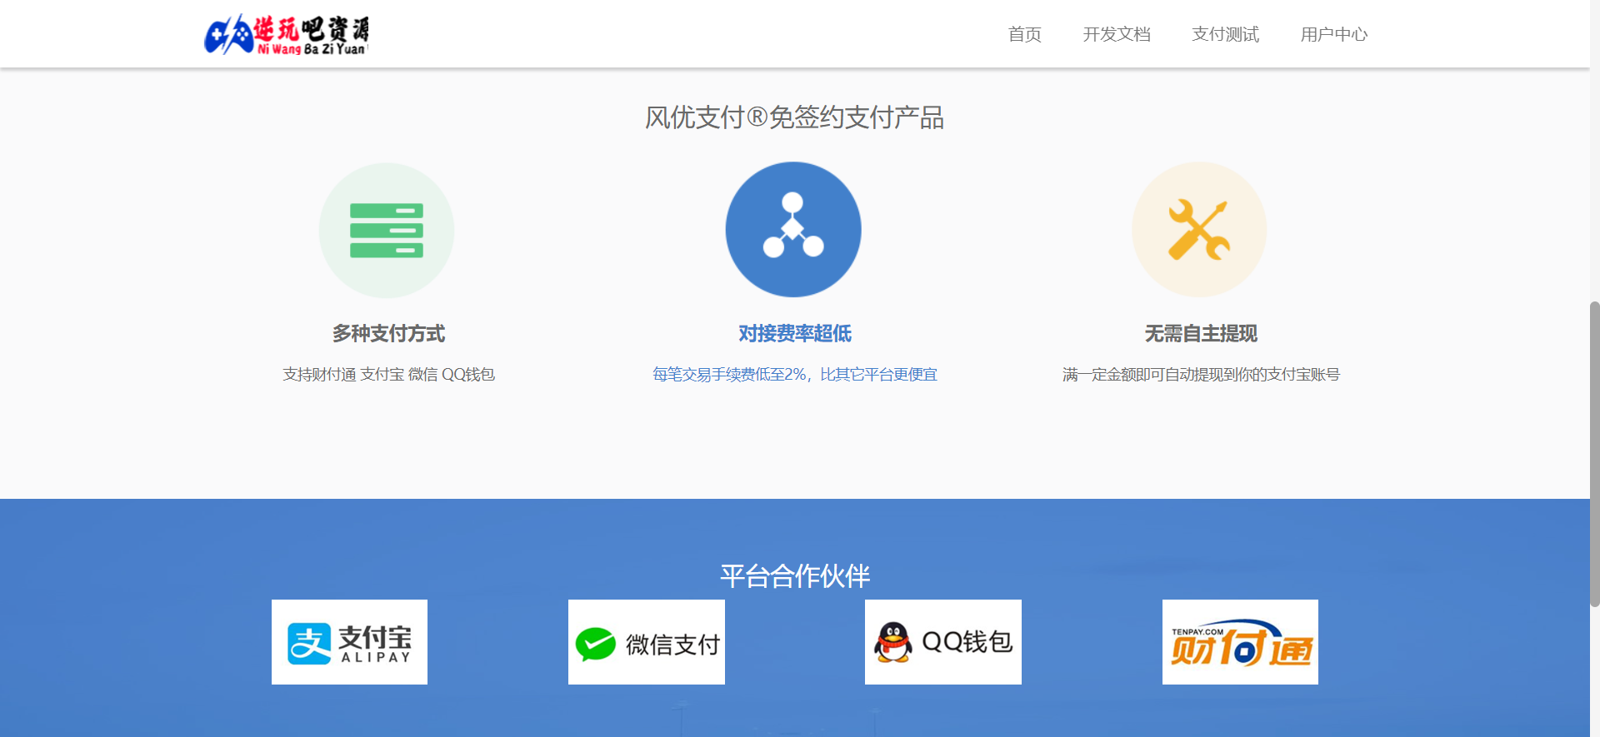Click the 每笔交易手续费低至2% description
The image size is (1600, 737).
click(x=795, y=375)
